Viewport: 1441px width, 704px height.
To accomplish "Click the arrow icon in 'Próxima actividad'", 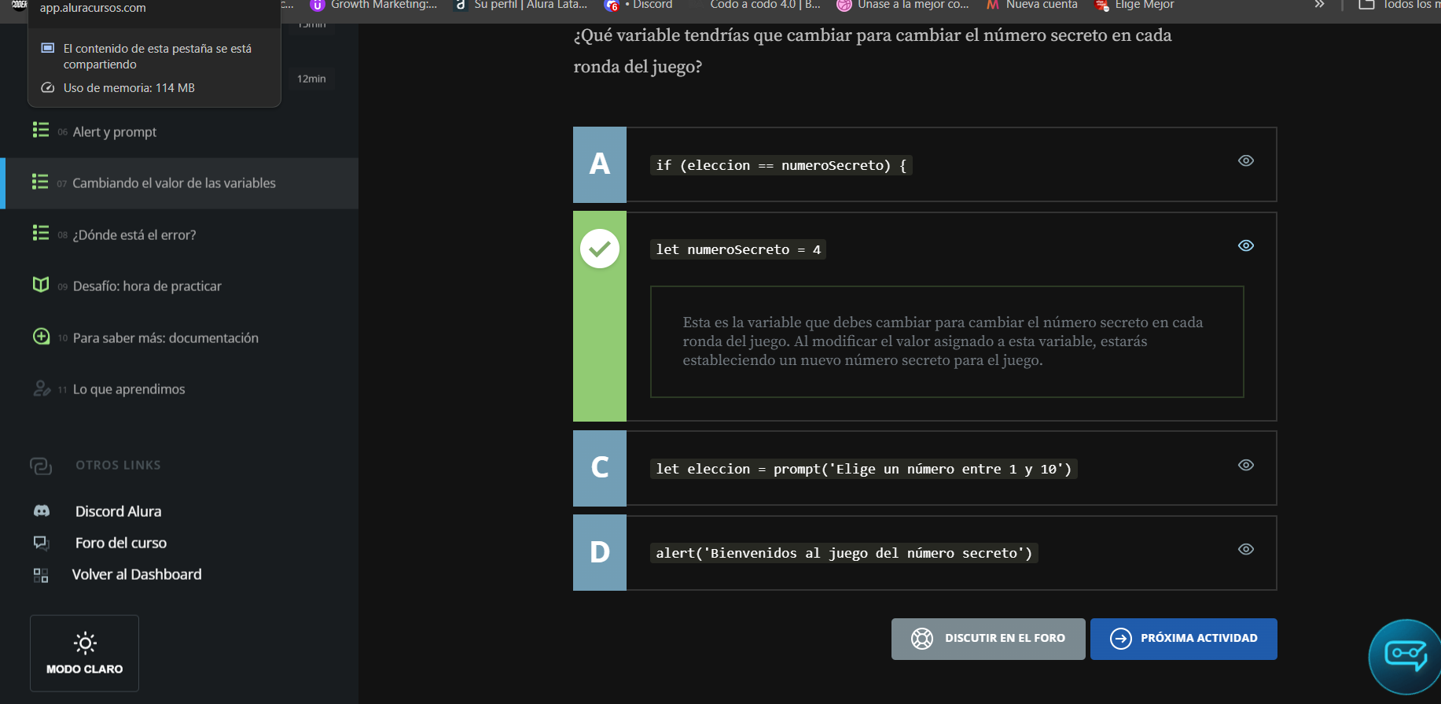I will [x=1120, y=639].
